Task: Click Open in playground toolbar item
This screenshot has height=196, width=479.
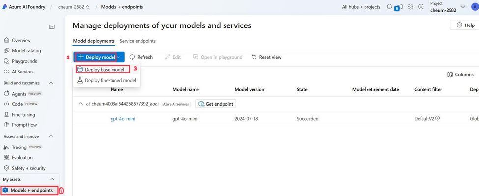Action: pos(218,57)
